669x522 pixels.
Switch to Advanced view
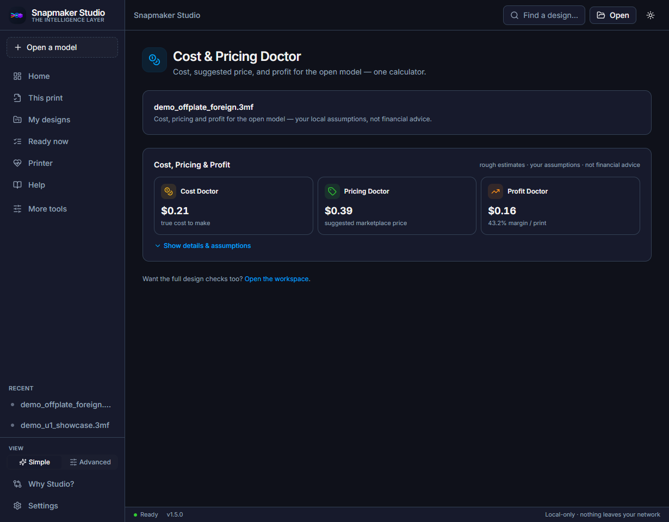[90, 462]
